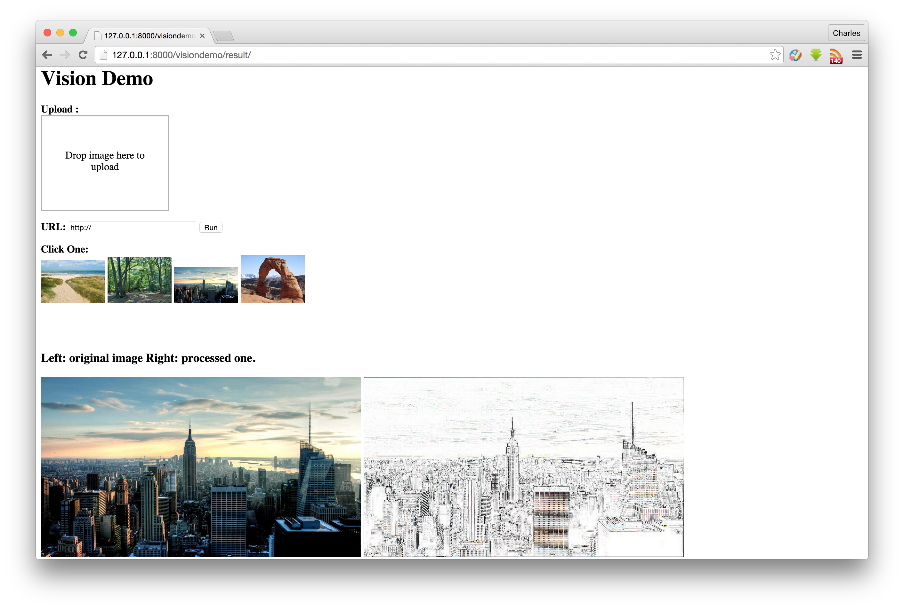The height and width of the screenshot is (610, 904).
Task: Click the green download arrow extension icon
Action: coord(816,55)
